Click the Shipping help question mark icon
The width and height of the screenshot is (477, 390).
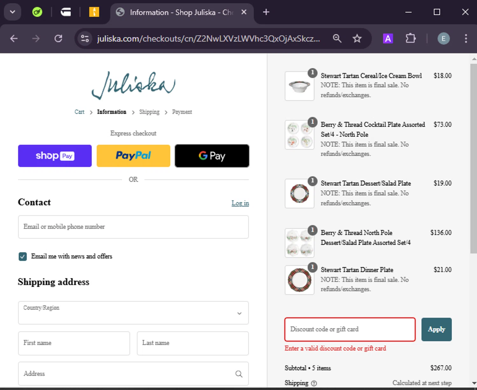tap(314, 383)
